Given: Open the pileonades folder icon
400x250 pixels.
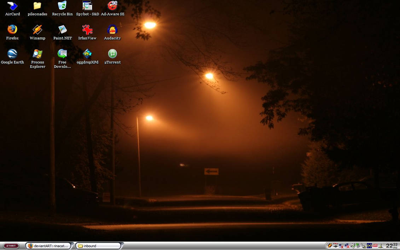Looking at the screenshot, I should (37, 9).
